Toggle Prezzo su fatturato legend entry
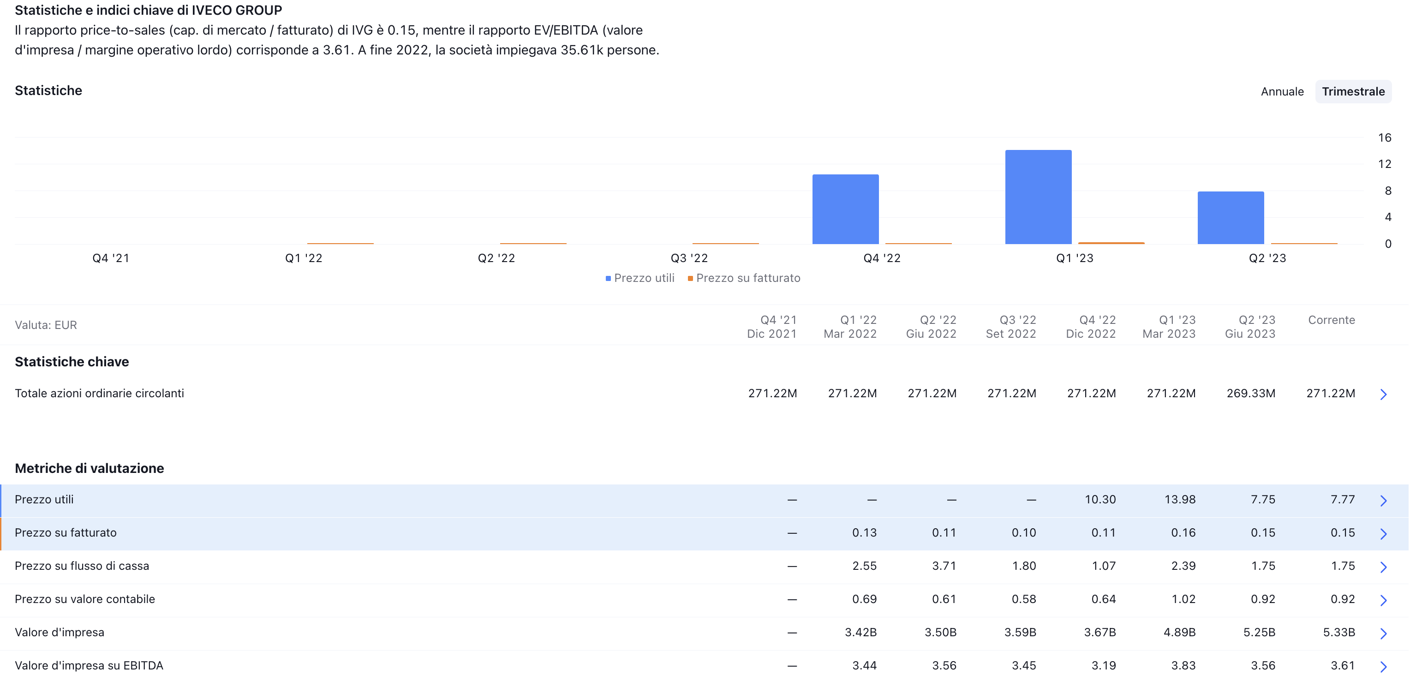The image size is (1422, 681). pos(744,278)
